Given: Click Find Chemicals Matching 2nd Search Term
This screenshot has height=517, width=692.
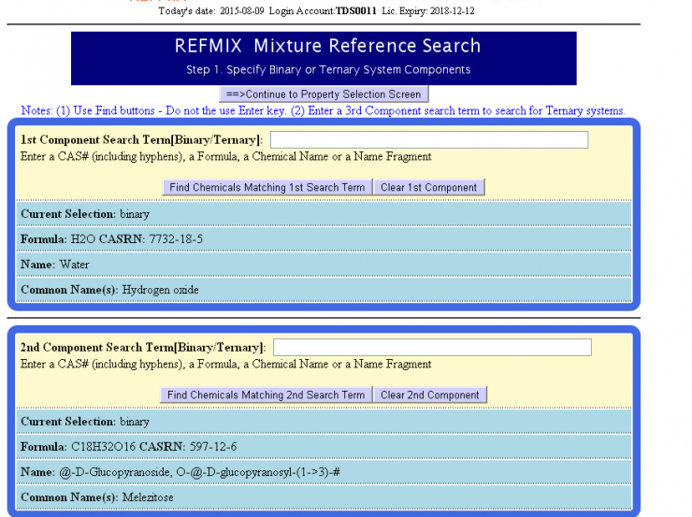Looking at the screenshot, I should pos(267,395).
